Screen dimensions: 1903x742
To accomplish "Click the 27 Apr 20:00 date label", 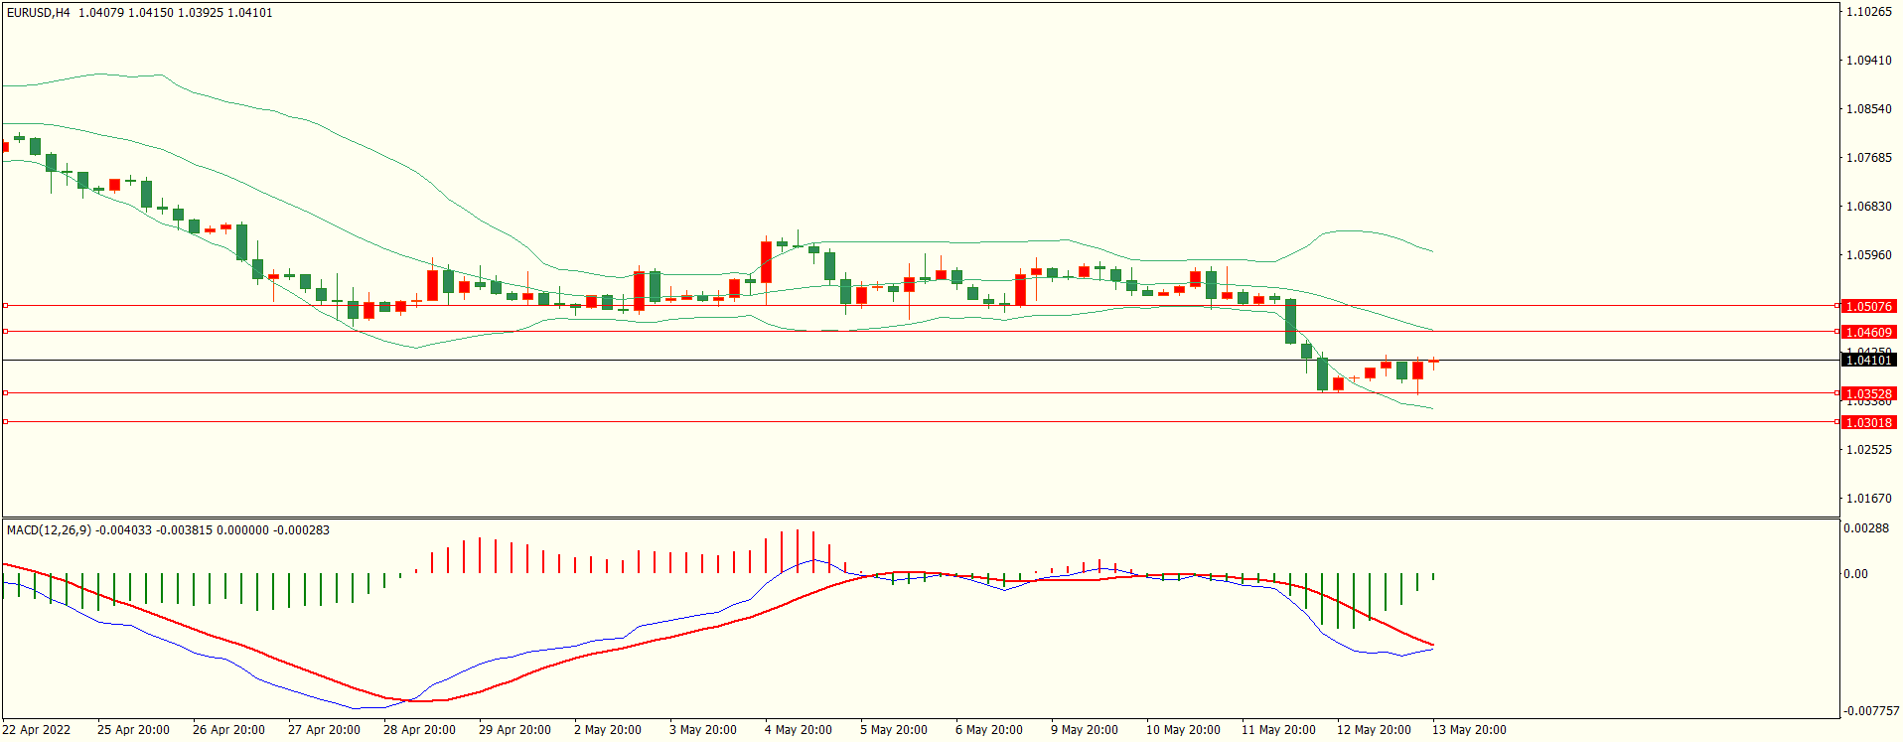I will (x=324, y=730).
